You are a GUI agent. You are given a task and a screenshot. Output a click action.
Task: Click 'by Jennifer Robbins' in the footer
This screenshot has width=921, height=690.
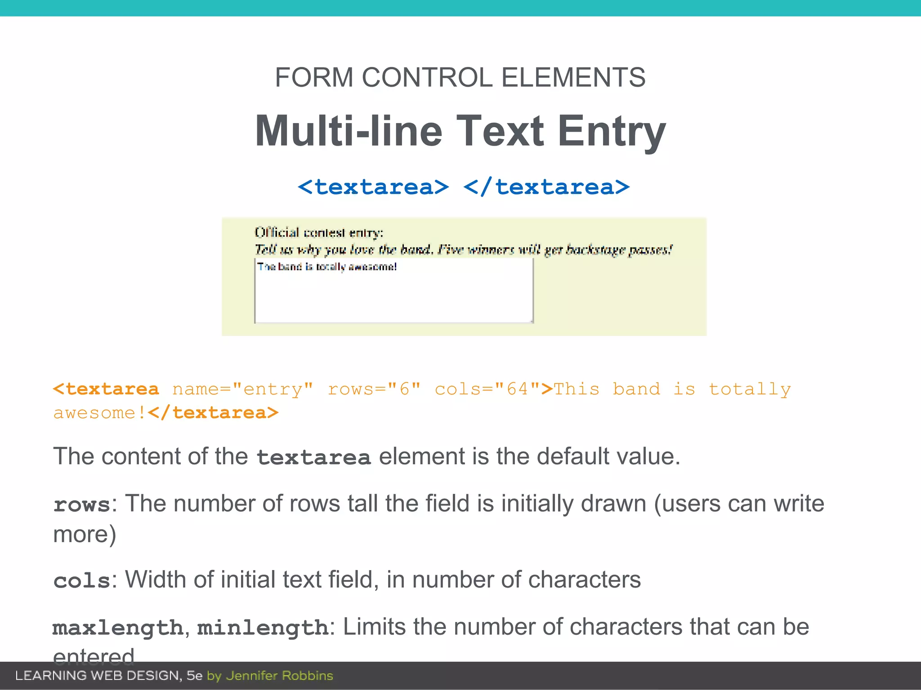click(x=270, y=676)
